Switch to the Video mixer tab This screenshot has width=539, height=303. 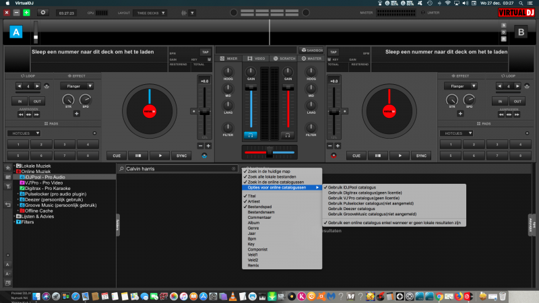pos(256,59)
